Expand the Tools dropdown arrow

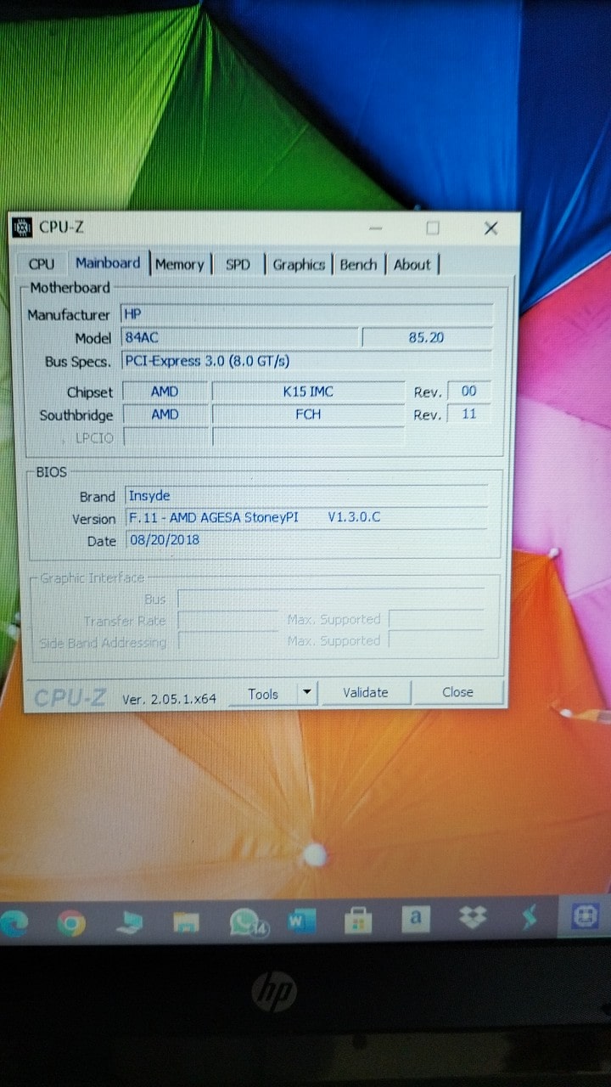307,694
